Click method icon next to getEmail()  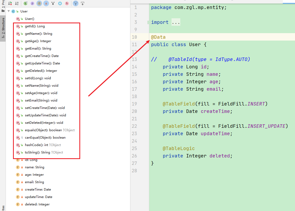[x=18, y=49]
